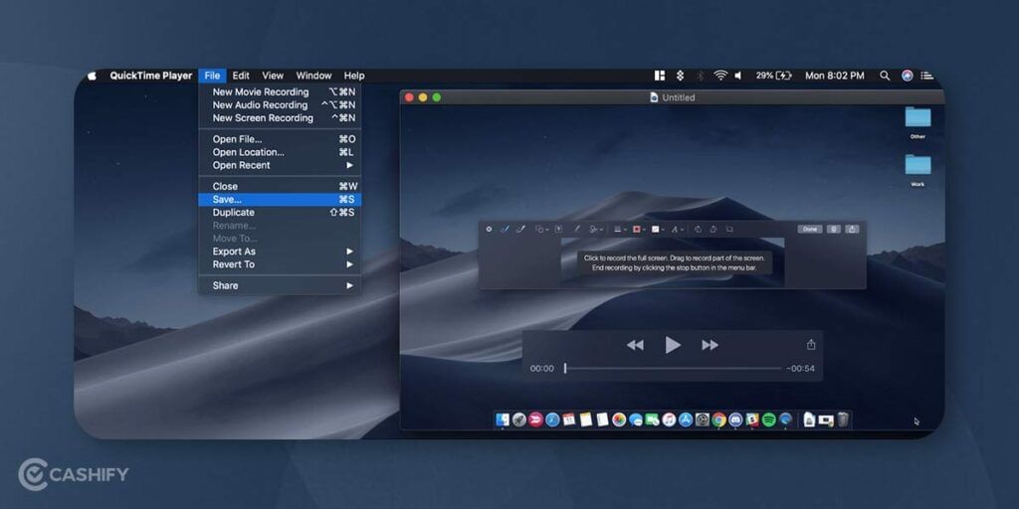Open the white fill color dropdown
1019x509 pixels.
click(x=658, y=230)
